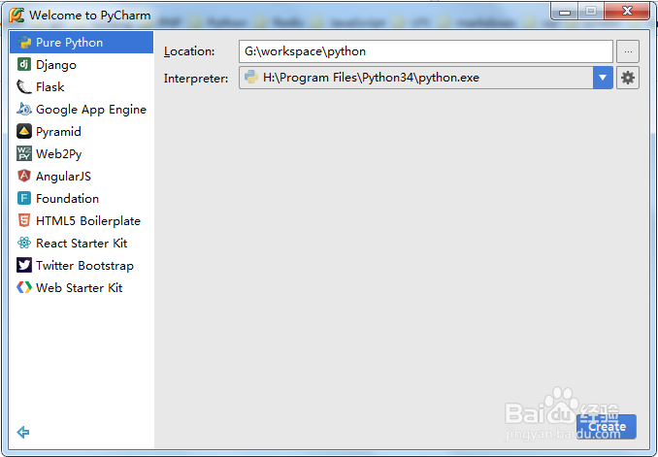Pick Google App Engine project type
This screenshot has height=457, width=658.
pyautogui.click(x=82, y=109)
